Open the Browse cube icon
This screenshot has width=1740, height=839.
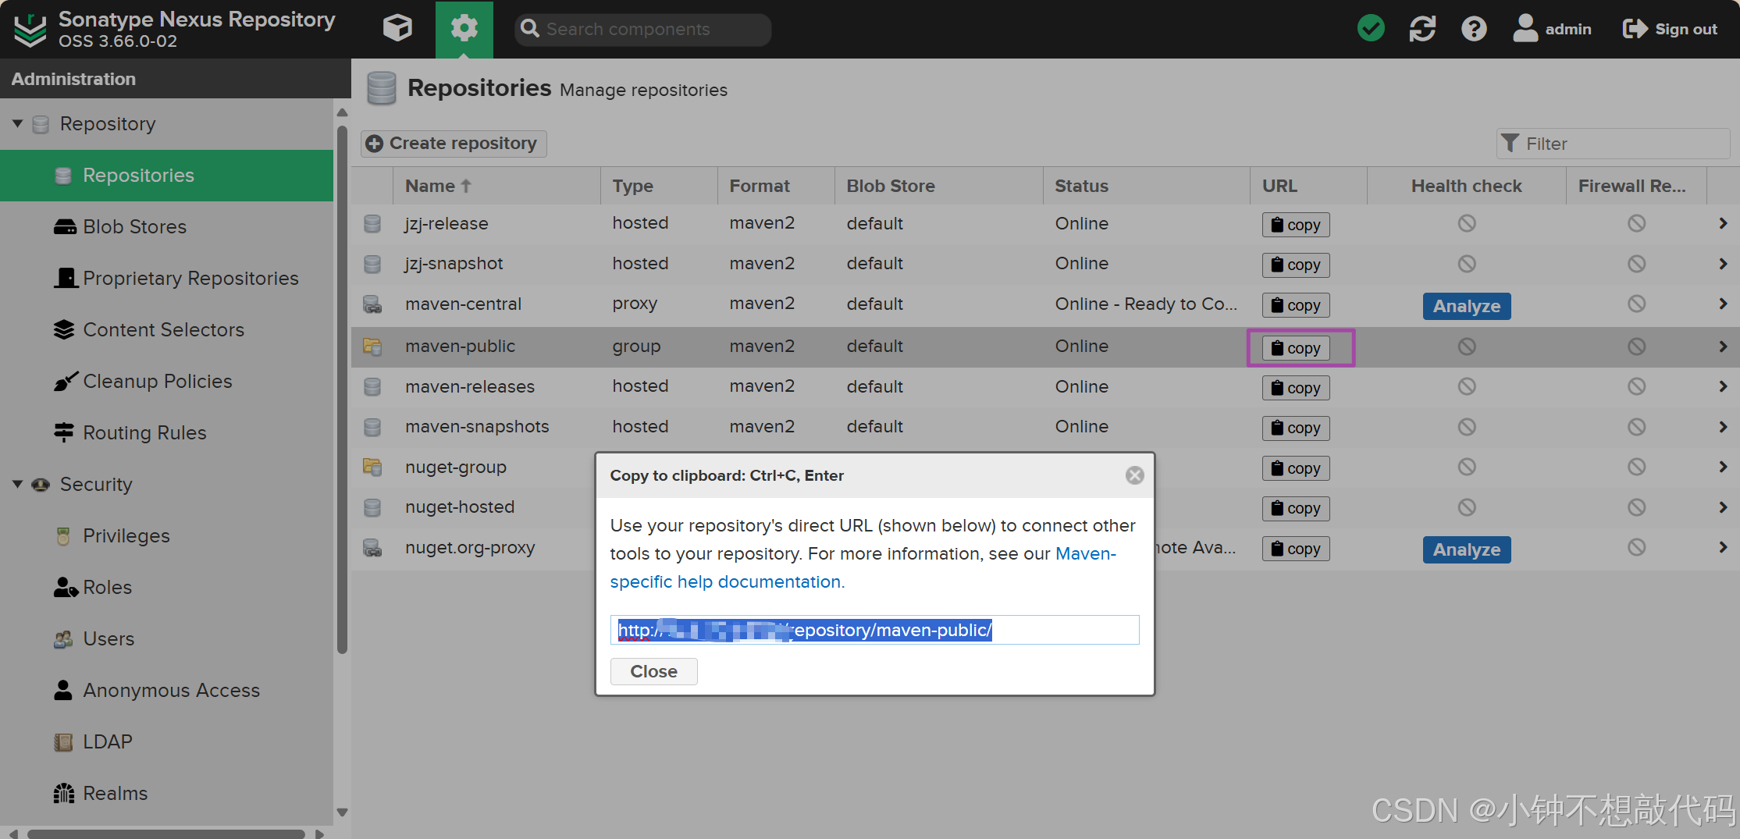[x=397, y=29]
